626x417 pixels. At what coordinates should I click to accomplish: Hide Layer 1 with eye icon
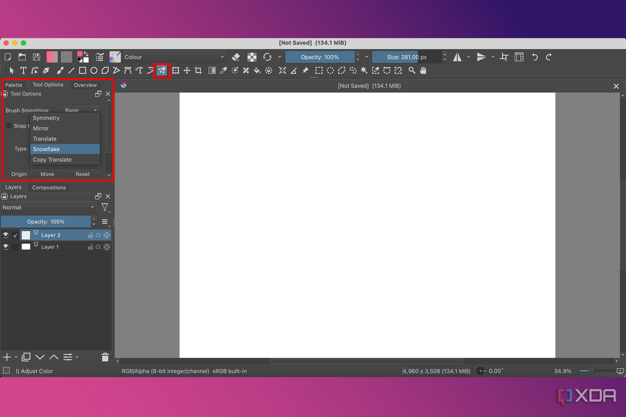[x=6, y=247]
